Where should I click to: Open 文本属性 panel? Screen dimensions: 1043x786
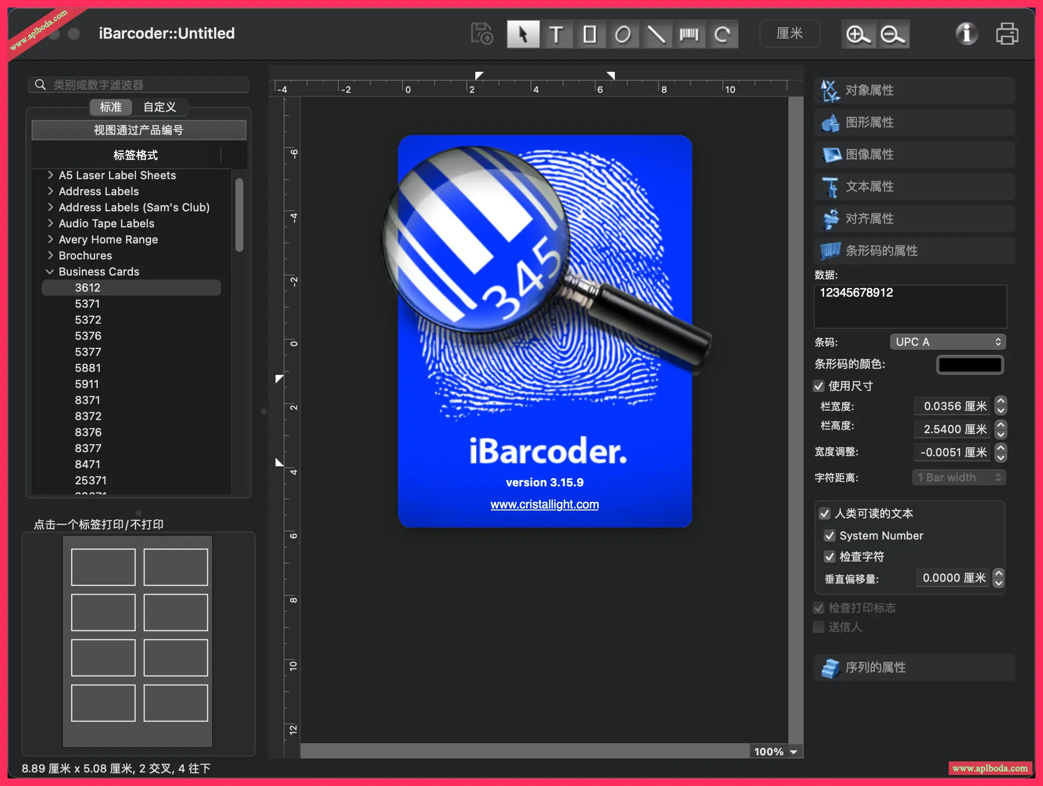coord(914,187)
